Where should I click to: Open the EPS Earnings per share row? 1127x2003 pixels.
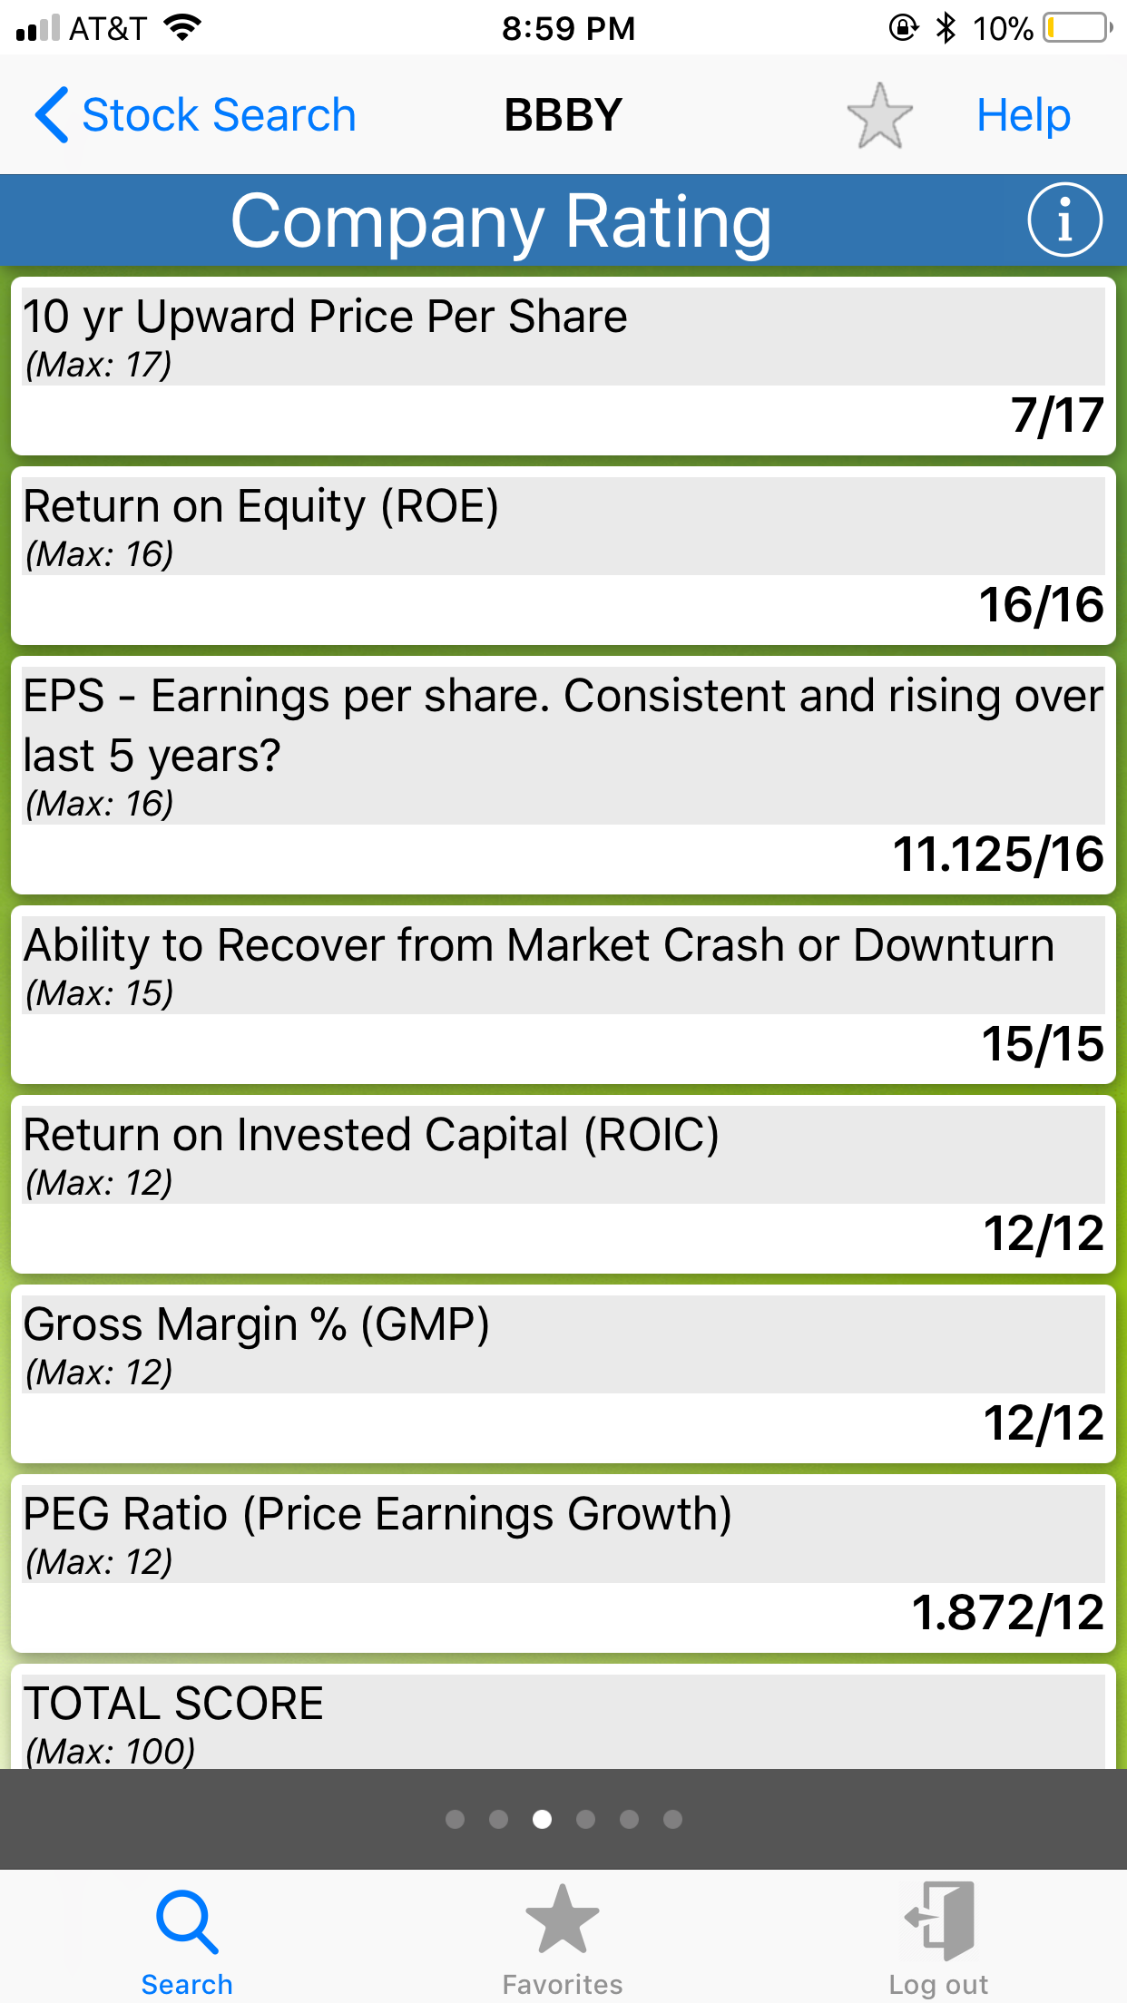[563, 776]
